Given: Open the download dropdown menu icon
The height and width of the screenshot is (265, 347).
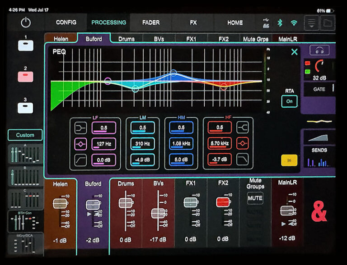Looking at the screenshot, I should (311, 23).
